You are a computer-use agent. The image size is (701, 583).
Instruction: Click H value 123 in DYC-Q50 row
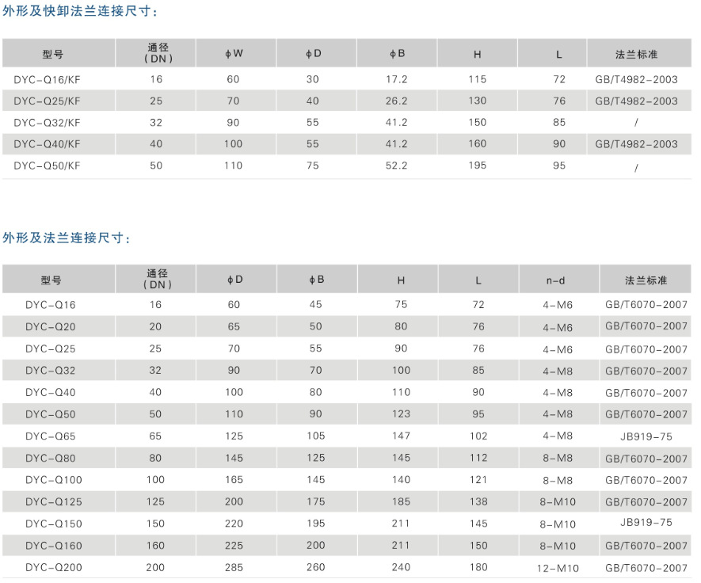point(401,414)
